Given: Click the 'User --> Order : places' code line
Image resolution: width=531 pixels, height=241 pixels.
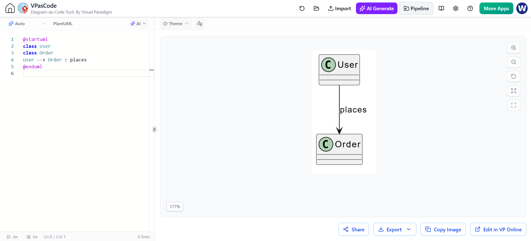Looking at the screenshot, I should pos(55,60).
